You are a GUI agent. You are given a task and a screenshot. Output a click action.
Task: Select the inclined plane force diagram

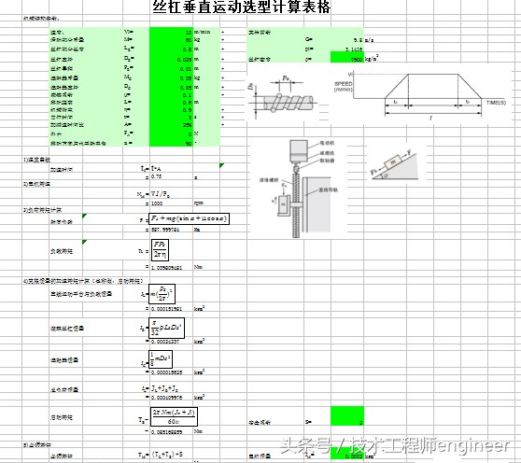pos(395,164)
